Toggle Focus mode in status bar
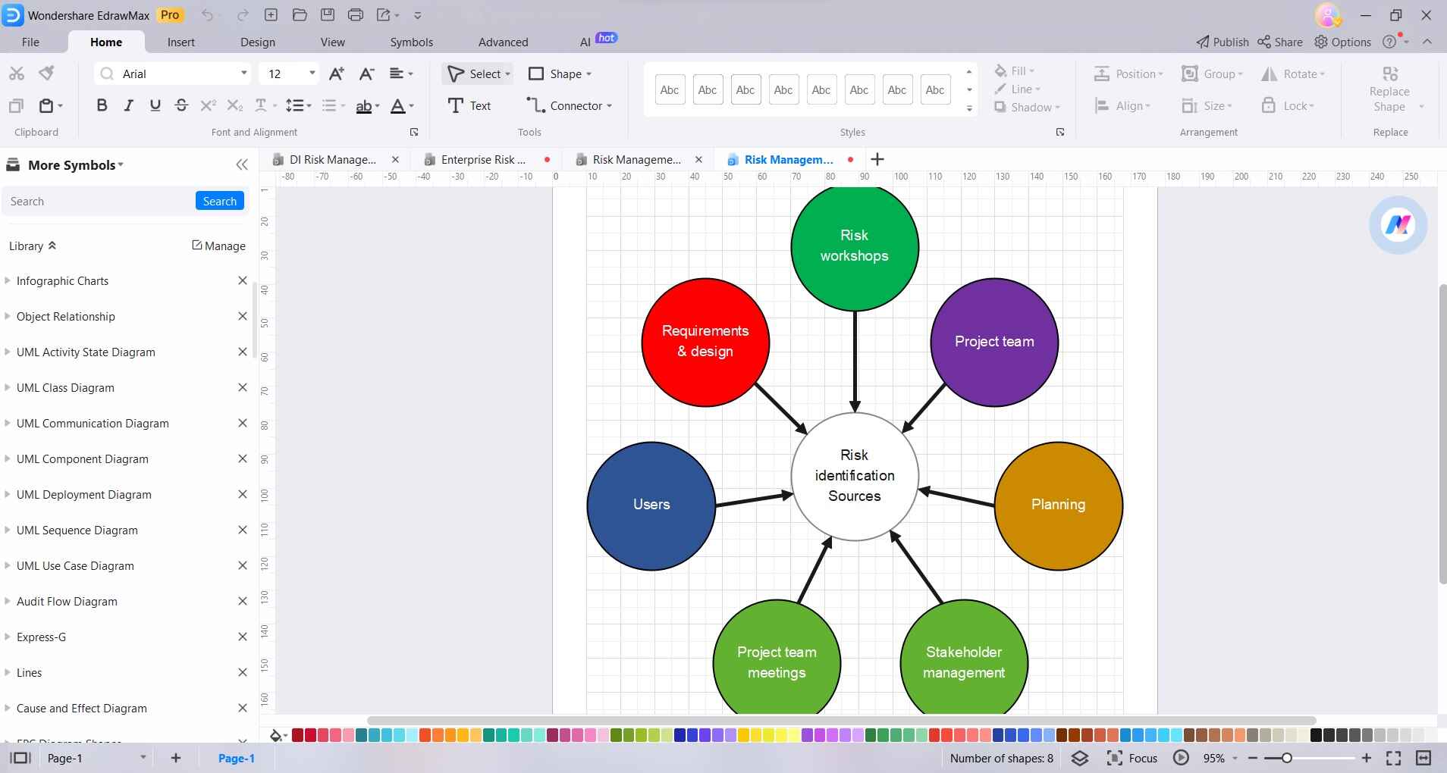1447x773 pixels. (x=1132, y=758)
